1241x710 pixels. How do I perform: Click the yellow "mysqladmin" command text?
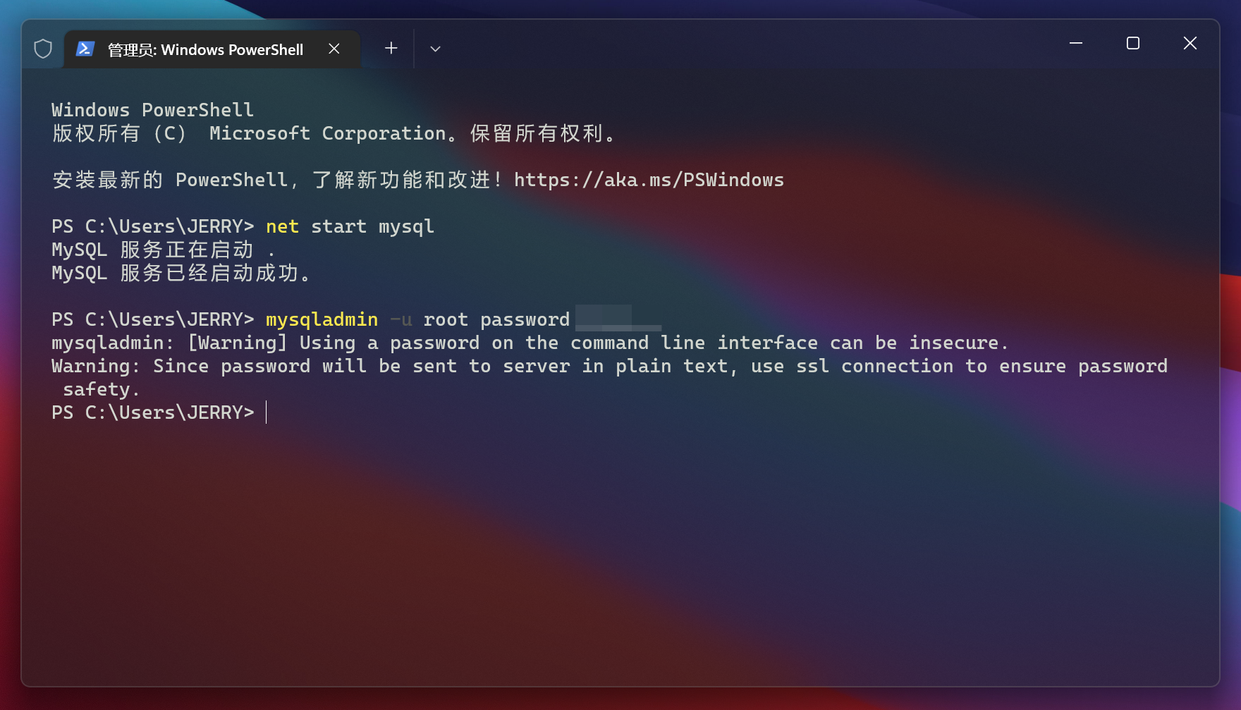(x=322, y=319)
